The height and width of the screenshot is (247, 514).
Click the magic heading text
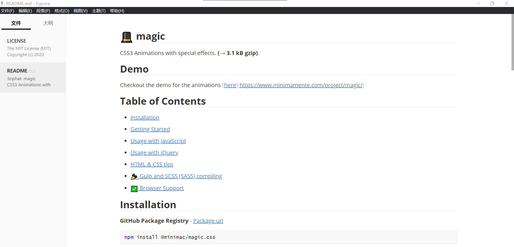pos(150,36)
